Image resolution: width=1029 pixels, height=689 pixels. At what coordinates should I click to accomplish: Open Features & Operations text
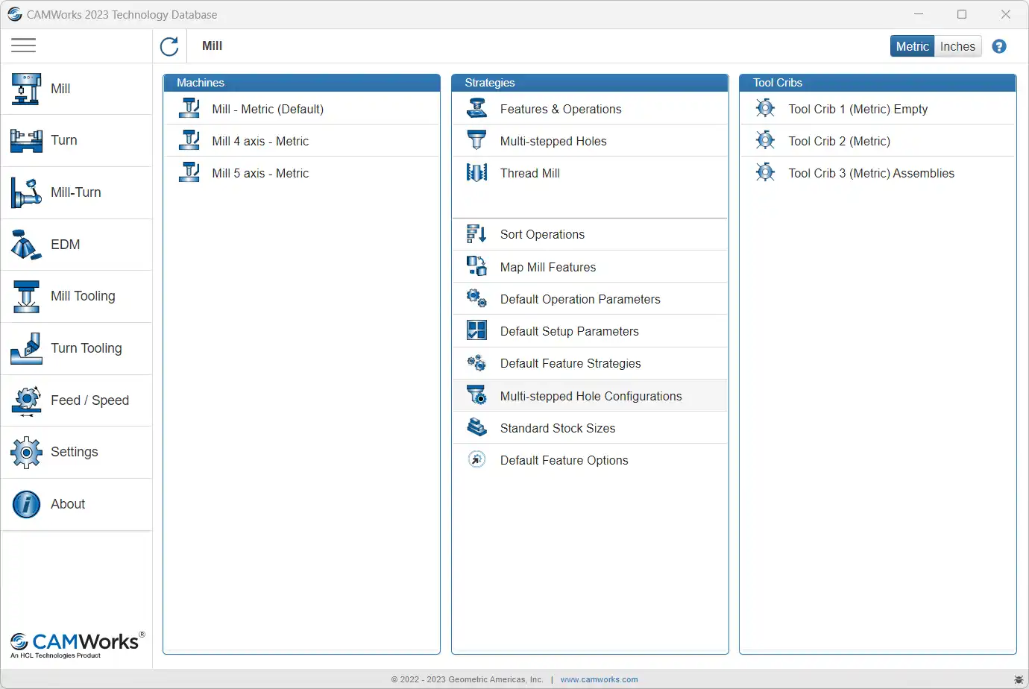[561, 109]
